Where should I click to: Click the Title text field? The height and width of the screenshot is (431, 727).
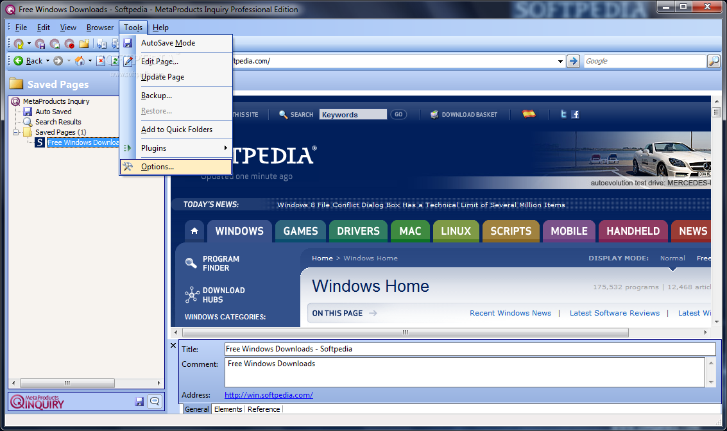coord(470,349)
